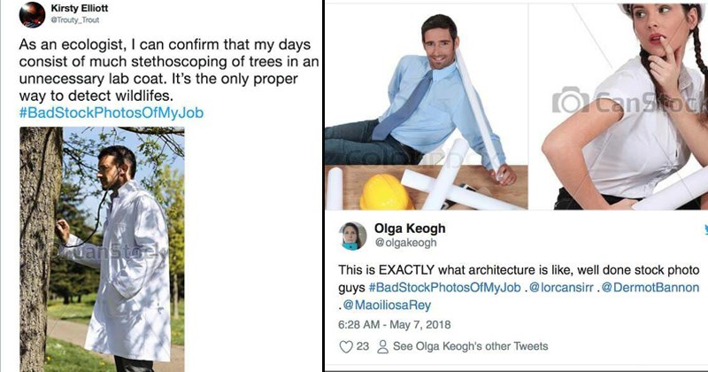708x372 pixels.
Task: Click Kirsty Elliott's profile avatar
Action: 33,15
